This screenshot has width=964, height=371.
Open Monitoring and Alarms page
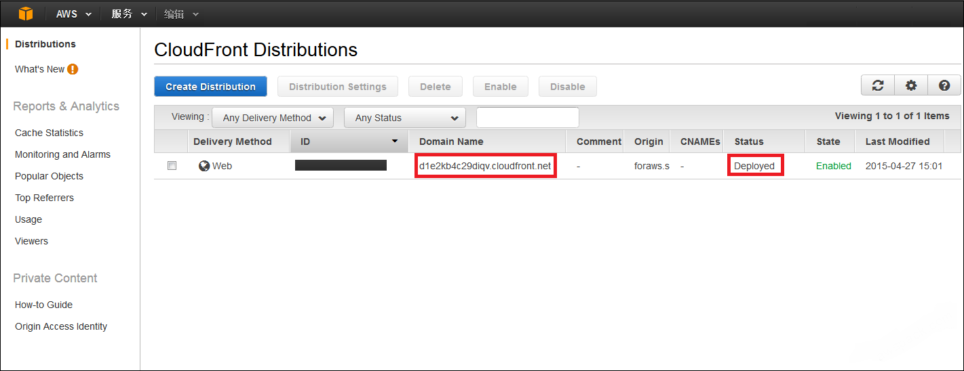(62, 154)
